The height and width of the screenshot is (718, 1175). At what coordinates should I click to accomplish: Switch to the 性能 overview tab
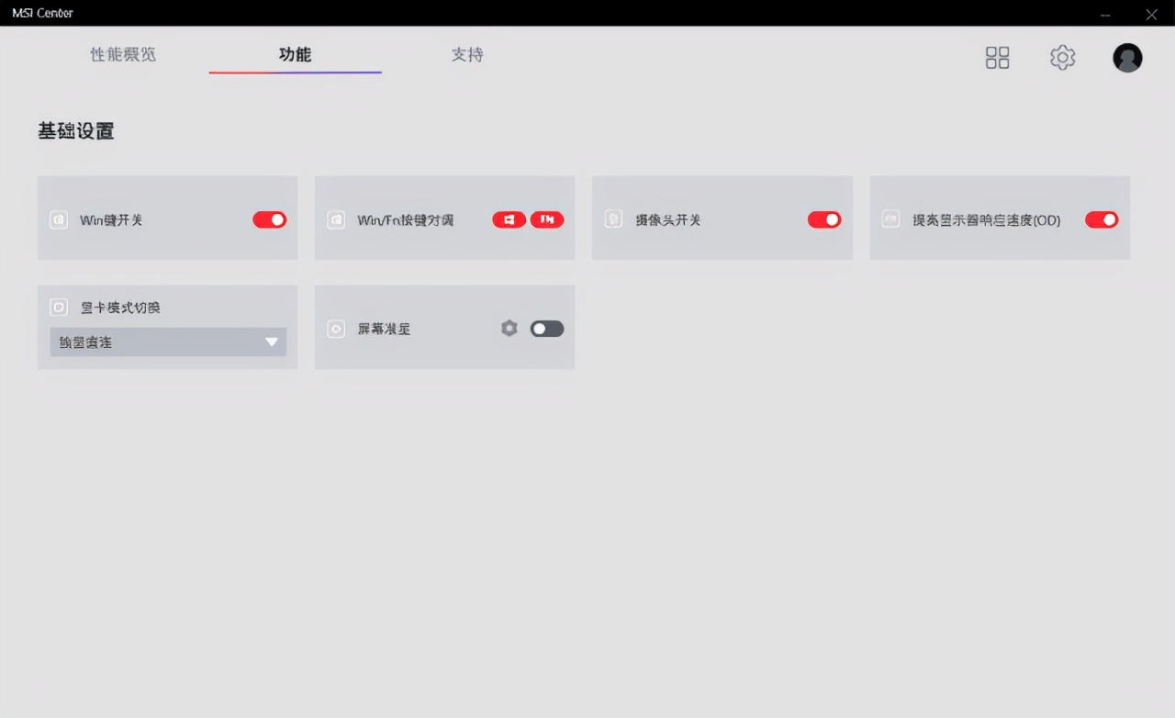123,55
